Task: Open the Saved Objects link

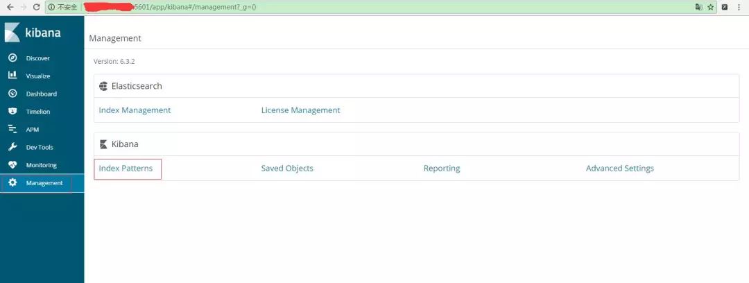Action: [x=287, y=169]
